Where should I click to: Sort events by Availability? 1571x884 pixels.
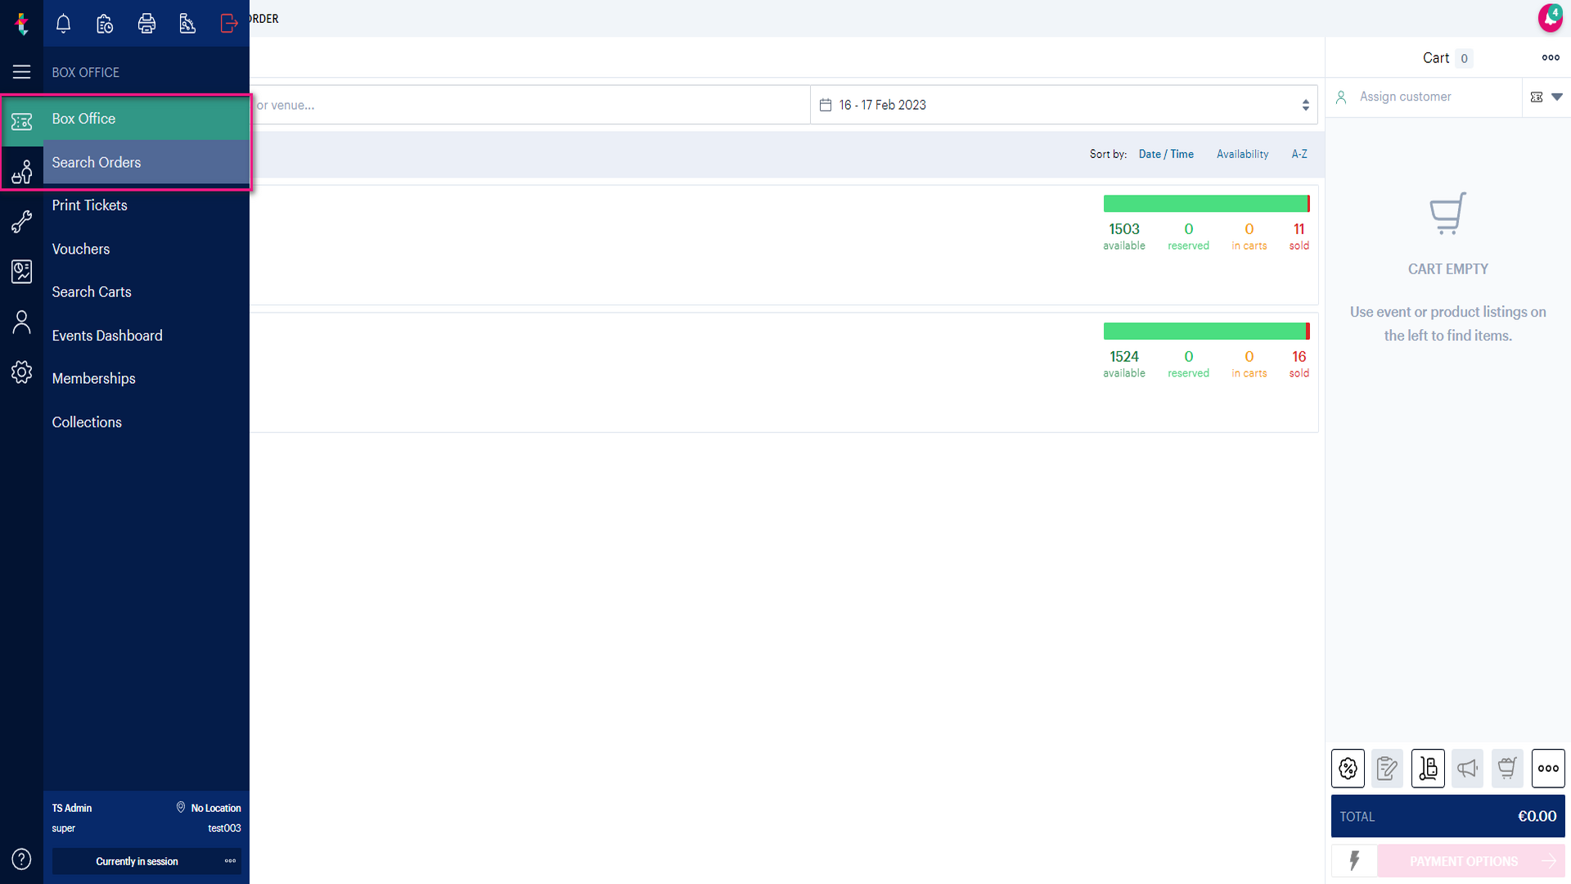1242,154
